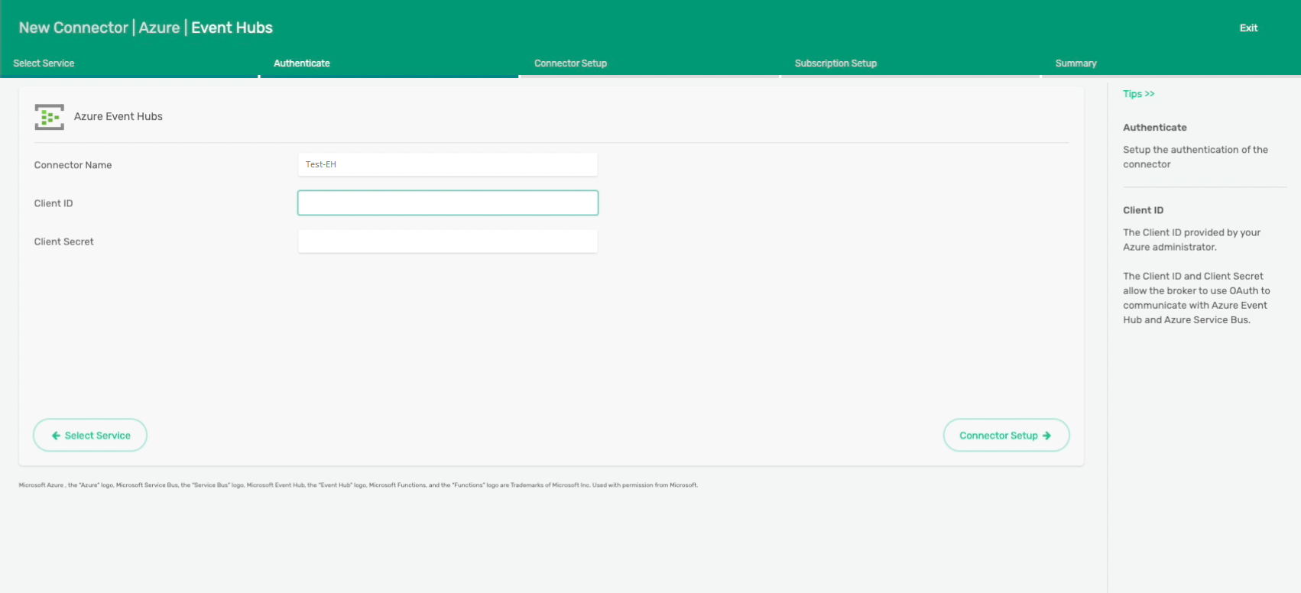This screenshot has width=1301, height=593.
Task: Focus the Connector Name field containing Test-EH
Action: [x=447, y=164]
